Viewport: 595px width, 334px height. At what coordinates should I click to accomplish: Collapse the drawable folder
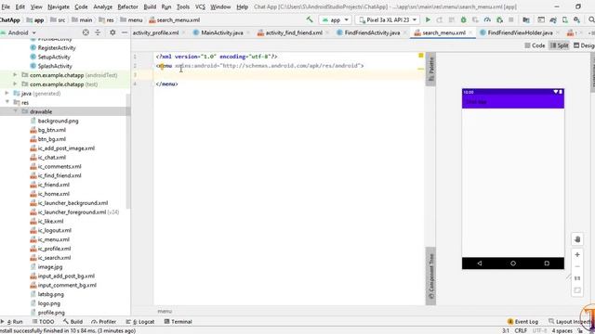tap(15, 111)
